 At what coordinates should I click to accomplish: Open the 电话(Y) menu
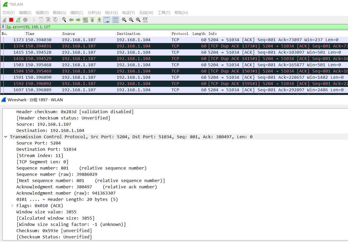[128, 13]
